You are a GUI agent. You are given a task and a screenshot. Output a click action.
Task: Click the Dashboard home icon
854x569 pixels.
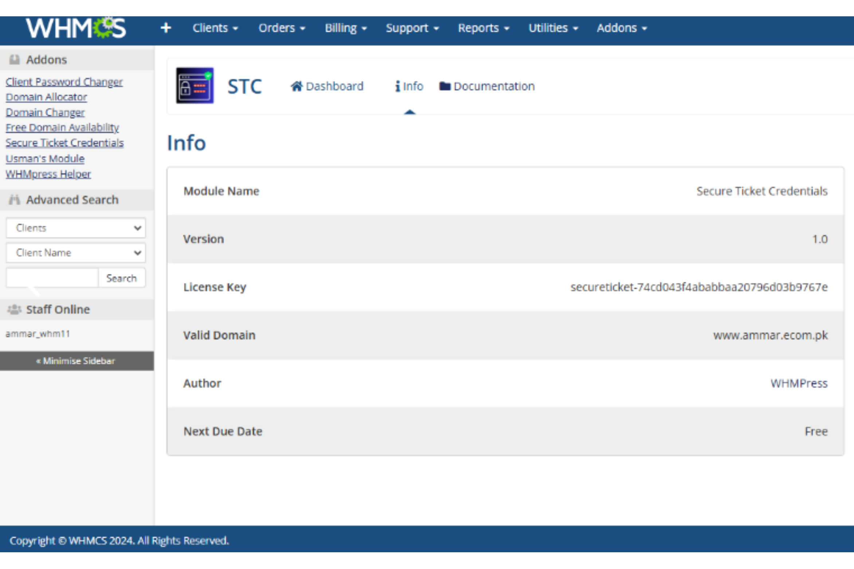297,86
